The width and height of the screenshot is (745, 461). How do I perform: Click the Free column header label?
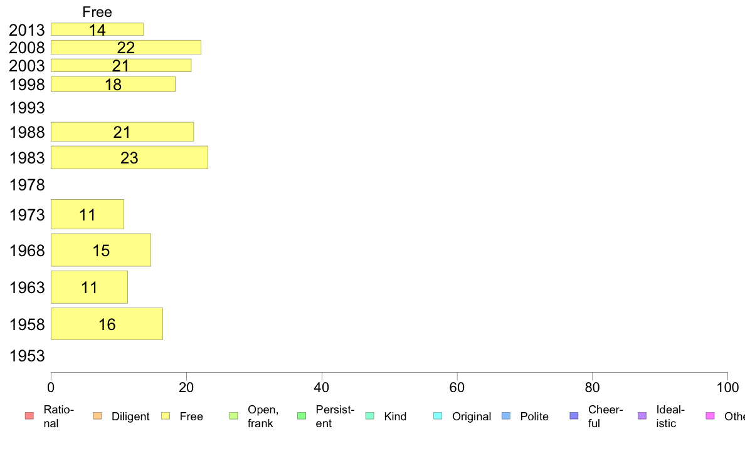pyautogui.click(x=97, y=12)
